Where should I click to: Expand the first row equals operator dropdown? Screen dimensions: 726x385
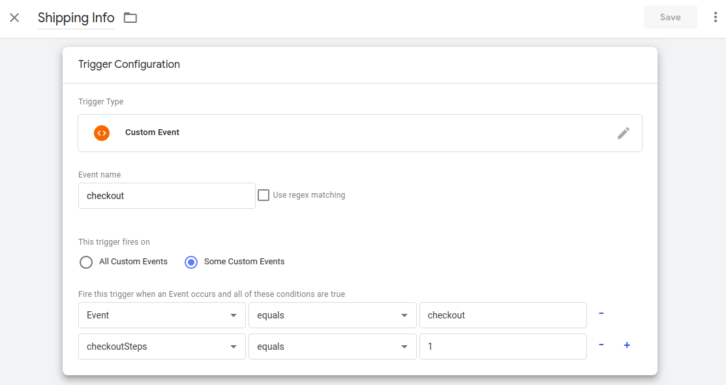tap(332, 315)
